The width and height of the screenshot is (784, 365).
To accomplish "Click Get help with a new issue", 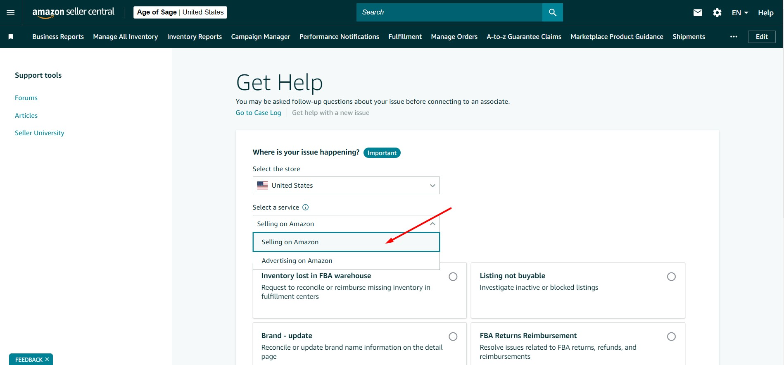I will pos(330,113).
